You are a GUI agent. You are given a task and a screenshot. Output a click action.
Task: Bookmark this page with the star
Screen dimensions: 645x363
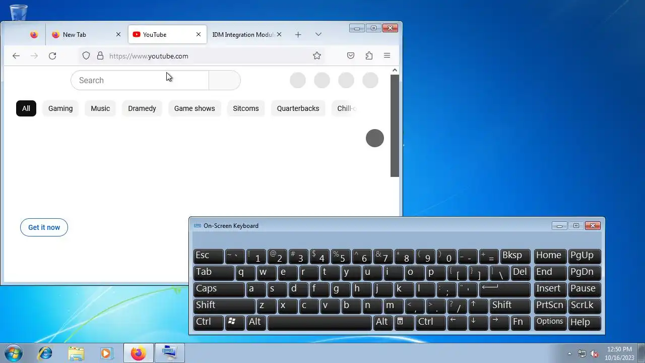(317, 56)
